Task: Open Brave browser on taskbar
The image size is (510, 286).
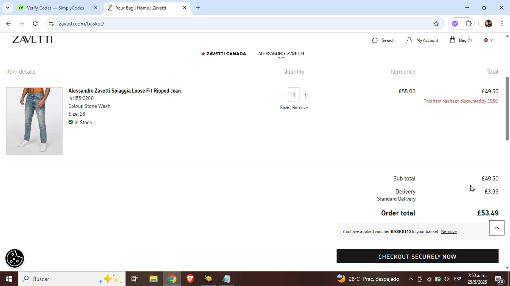Action: [x=190, y=279]
